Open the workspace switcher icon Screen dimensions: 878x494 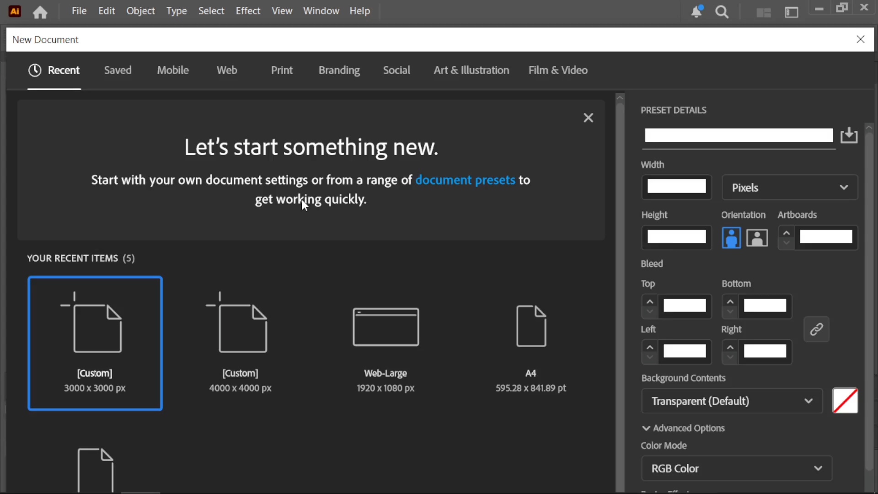point(792,12)
